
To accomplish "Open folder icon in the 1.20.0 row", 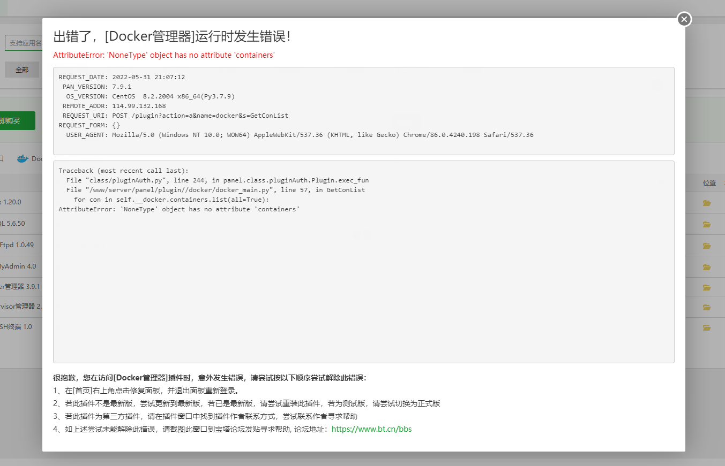I will [707, 203].
